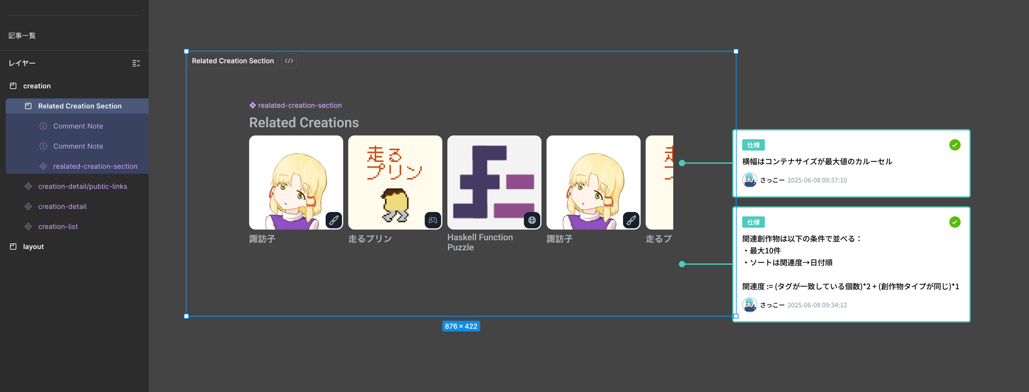Open the 記事一覧 item in the sidebar
Viewport: 1029px width, 392px height.
(x=22, y=36)
